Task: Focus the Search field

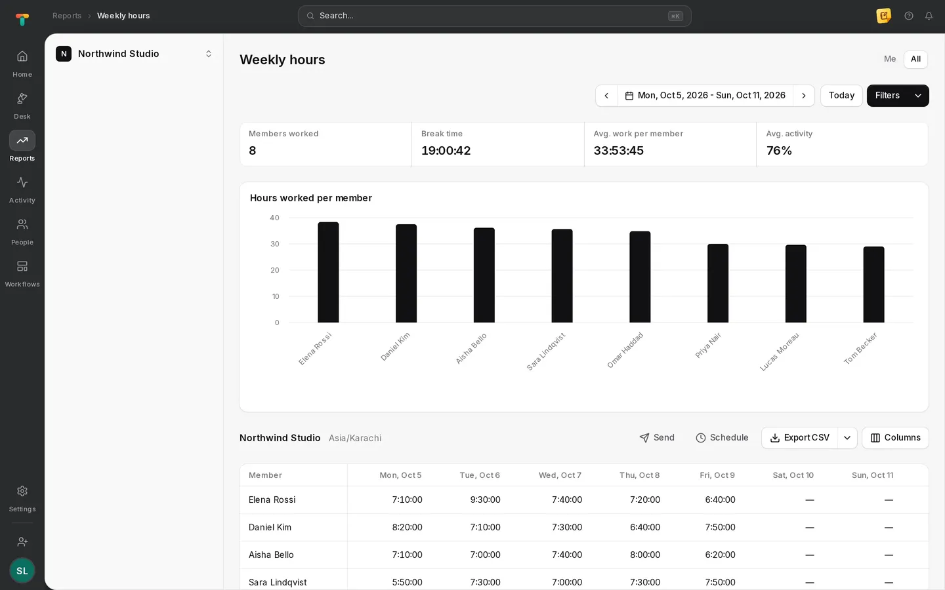Action: click(495, 16)
